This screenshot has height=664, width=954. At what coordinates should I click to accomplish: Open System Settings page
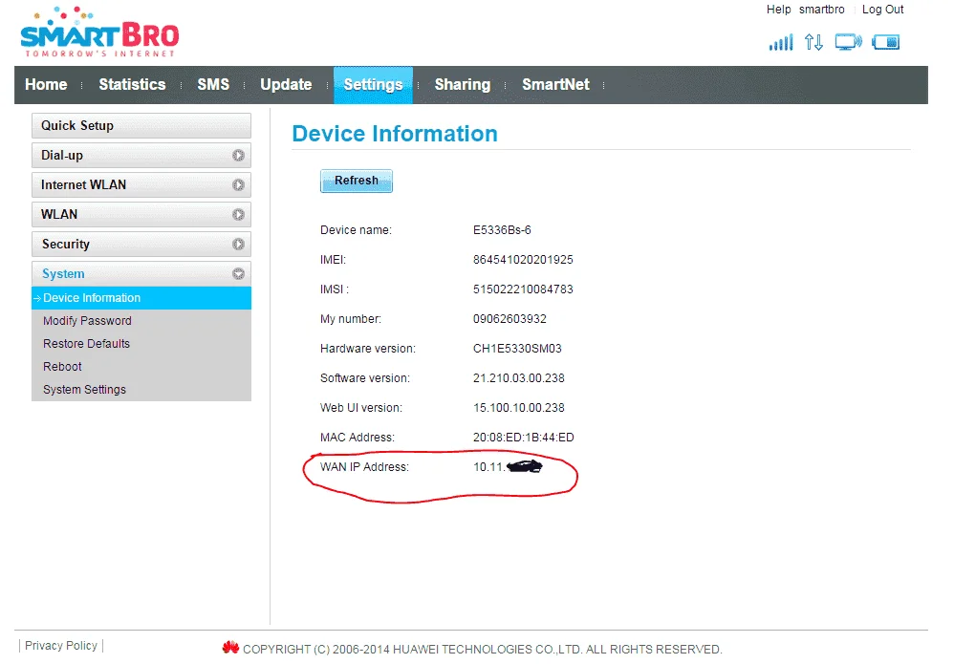(84, 390)
